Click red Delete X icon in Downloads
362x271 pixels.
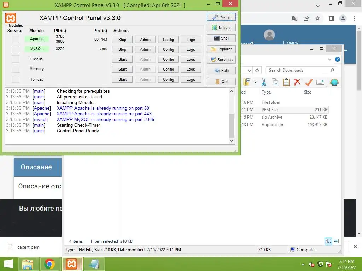tap(297, 82)
